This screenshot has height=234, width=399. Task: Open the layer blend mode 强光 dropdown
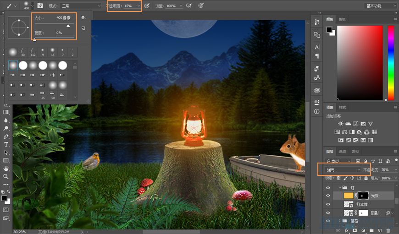pos(343,169)
